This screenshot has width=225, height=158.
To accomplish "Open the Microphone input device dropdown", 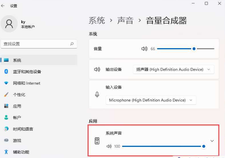I will pyautogui.click(x=151, y=100).
